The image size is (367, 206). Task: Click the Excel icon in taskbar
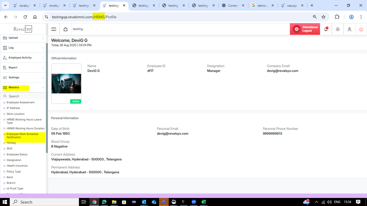point(204,202)
